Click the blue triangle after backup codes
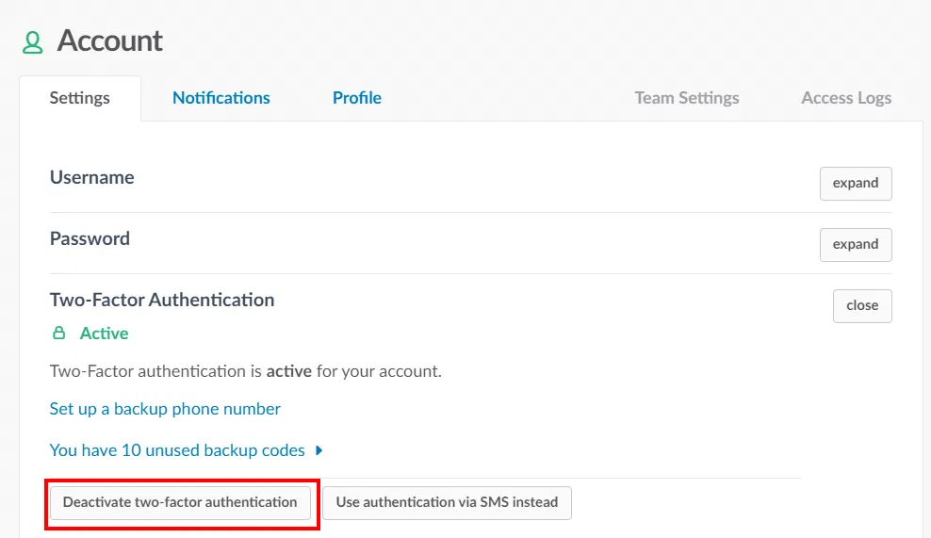Image resolution: width=931 pixels, height=538 pixels. click(319, 450)
